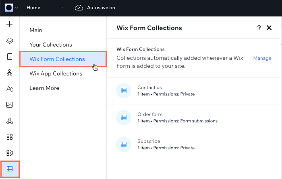Viewport: 282px width, 179px height.
Task: Open the Order form collection
Action: coord(194,118)
